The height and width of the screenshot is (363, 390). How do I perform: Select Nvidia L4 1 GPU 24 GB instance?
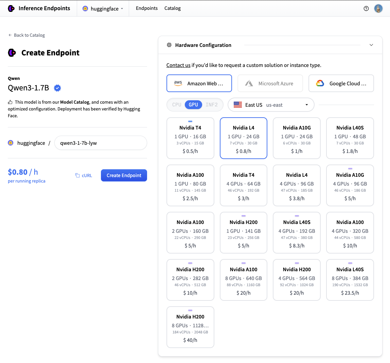click(244, 138)
